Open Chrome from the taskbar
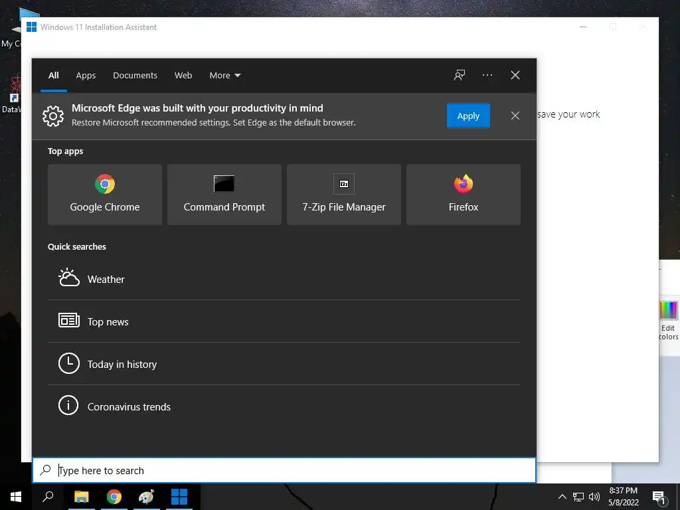This screenshot has height=510, width=680. pyautogui.click(x=114, y=497)
